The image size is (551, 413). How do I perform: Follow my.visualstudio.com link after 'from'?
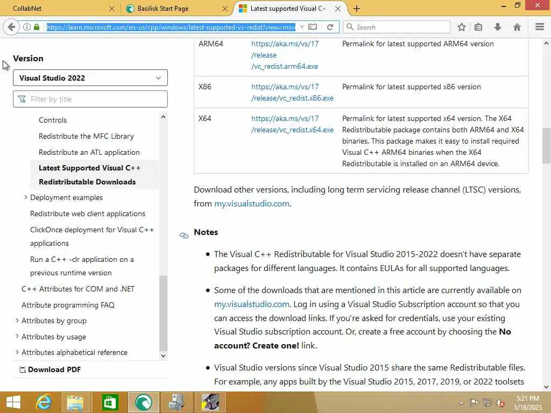pos(252,204)
